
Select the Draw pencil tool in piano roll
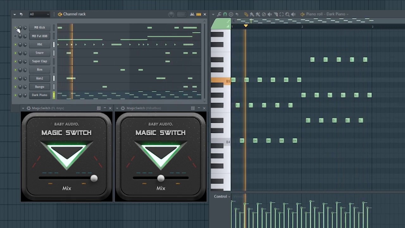[x=246, y=14]
